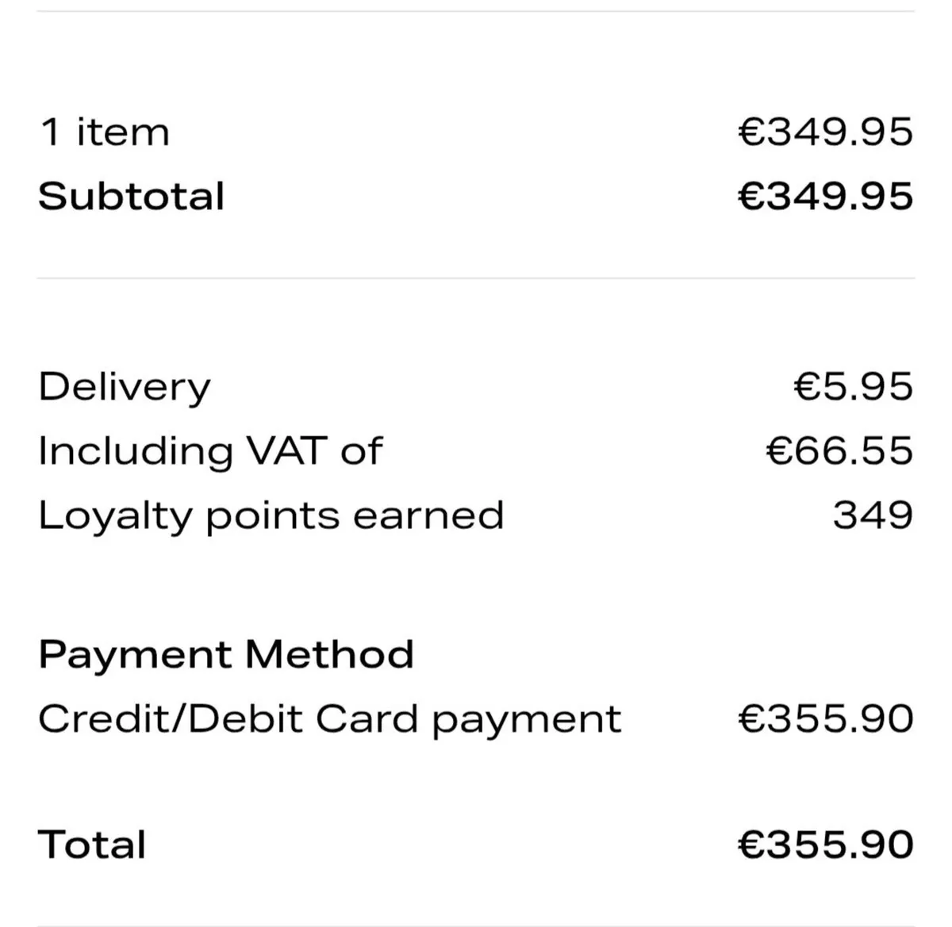Select the €5.95 delivery charge
The image size is (952, 927).
pyautogui.click(x=853, y=387)
